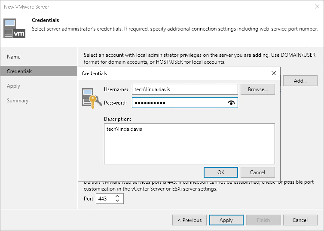Go to the Apply wizard step
This screenshot has width=324, height=231.
point(13,86)
